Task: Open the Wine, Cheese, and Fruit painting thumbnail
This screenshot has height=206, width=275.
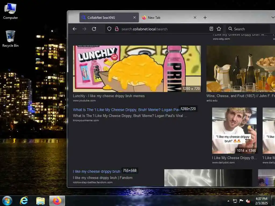Action: point(241,69)
